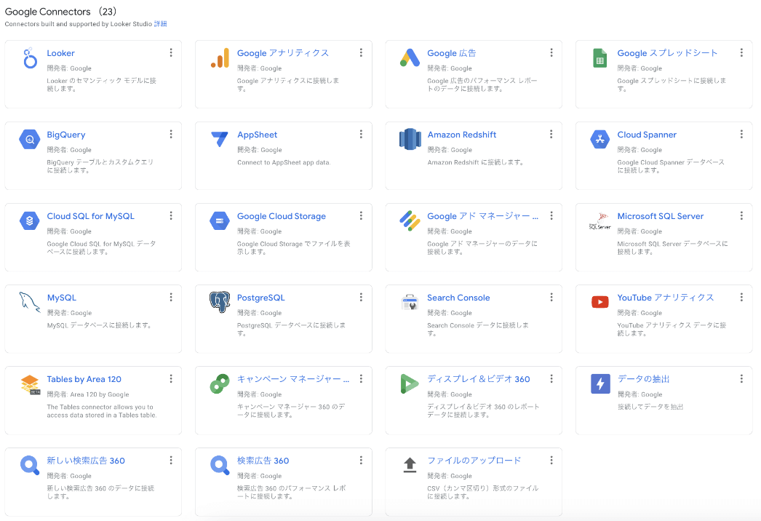Choose the Microsoft SQL Server logo icon
Image resolution: width=761 pixels, height=521 pixels.
[x=600, y=221]
